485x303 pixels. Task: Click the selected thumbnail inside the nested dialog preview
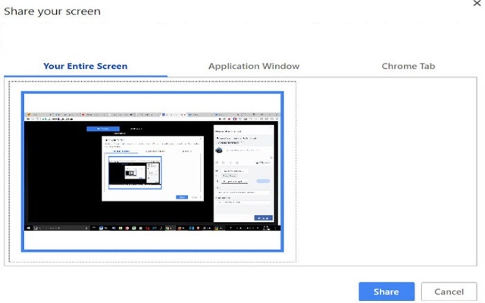coord(134,172)
